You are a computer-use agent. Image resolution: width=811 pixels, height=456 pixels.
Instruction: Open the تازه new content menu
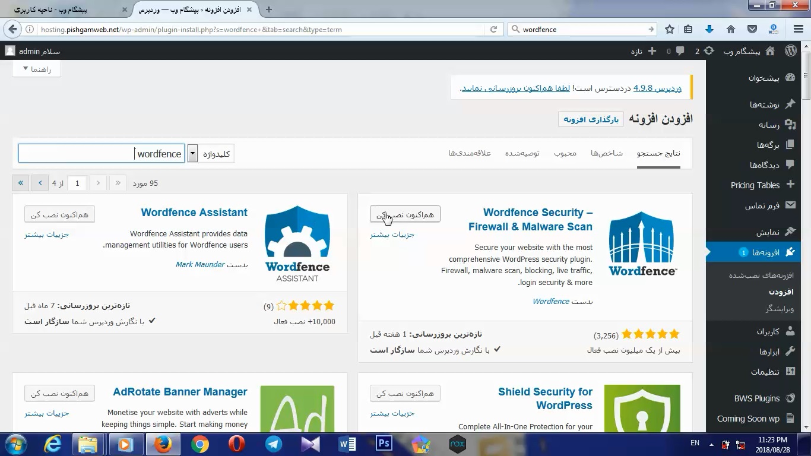pos(644,51)
